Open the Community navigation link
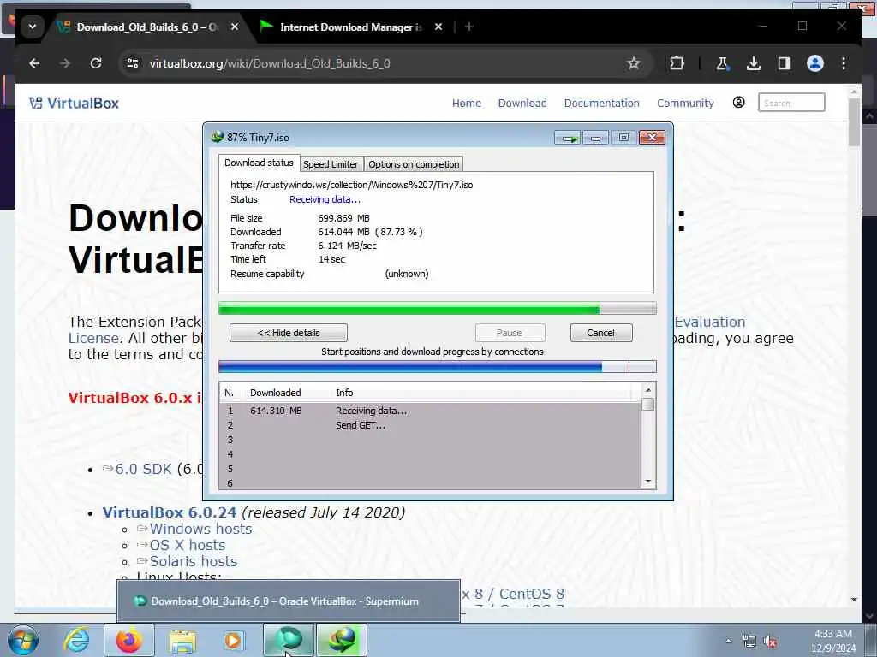The width and height of the screenshot is (877, 657). coord(685,103)
